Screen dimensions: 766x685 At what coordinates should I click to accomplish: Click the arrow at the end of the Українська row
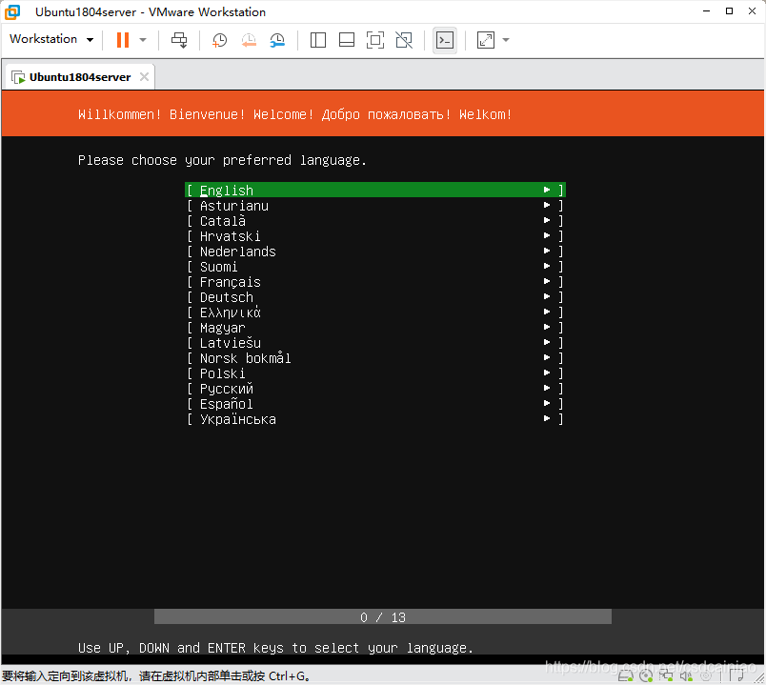pos(547,418)
